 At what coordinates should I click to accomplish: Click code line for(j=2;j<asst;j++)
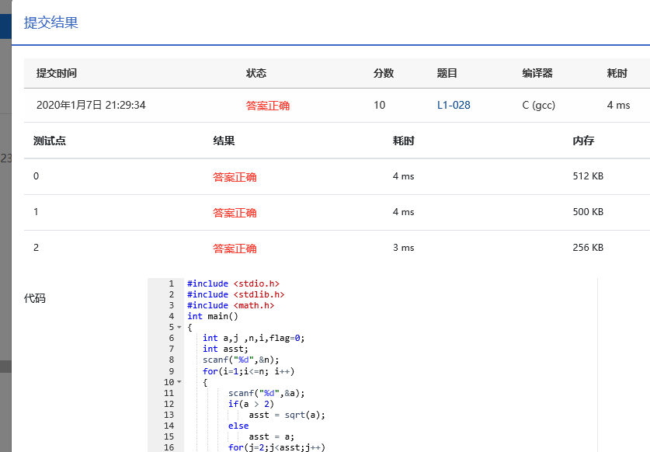[x=277, y=447]
